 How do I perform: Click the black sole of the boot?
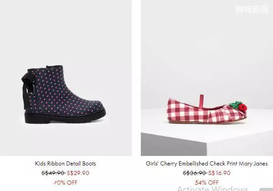[65, 118]
